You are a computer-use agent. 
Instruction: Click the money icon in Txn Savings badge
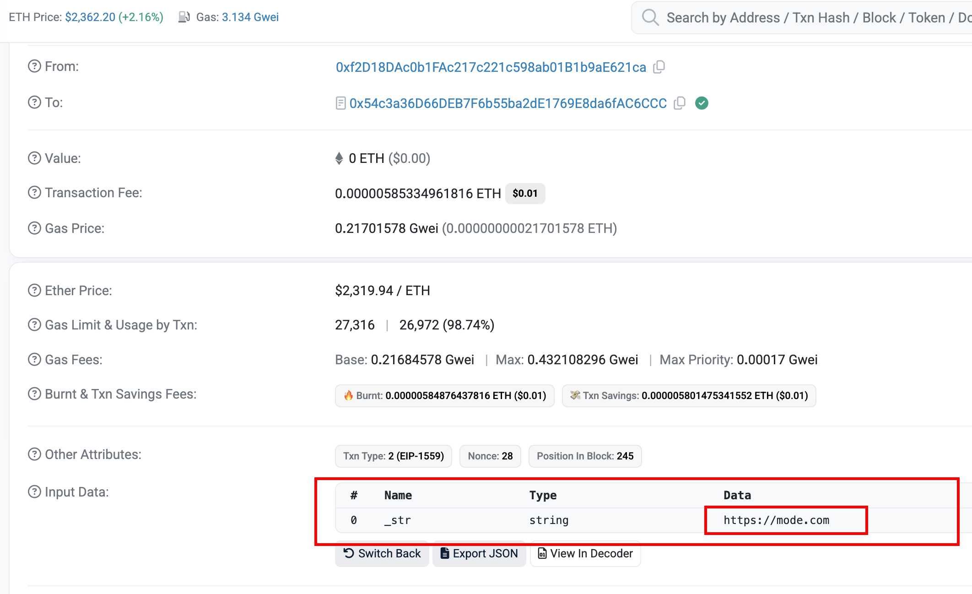coord(575,395)
